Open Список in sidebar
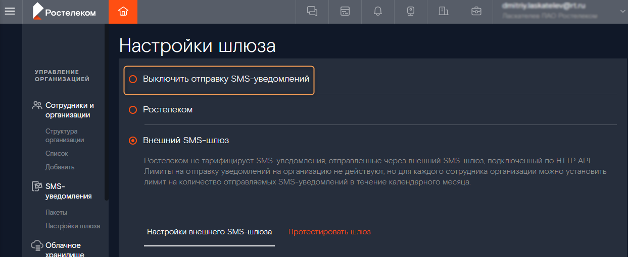The image size is (628, 257). pos(57,153)
